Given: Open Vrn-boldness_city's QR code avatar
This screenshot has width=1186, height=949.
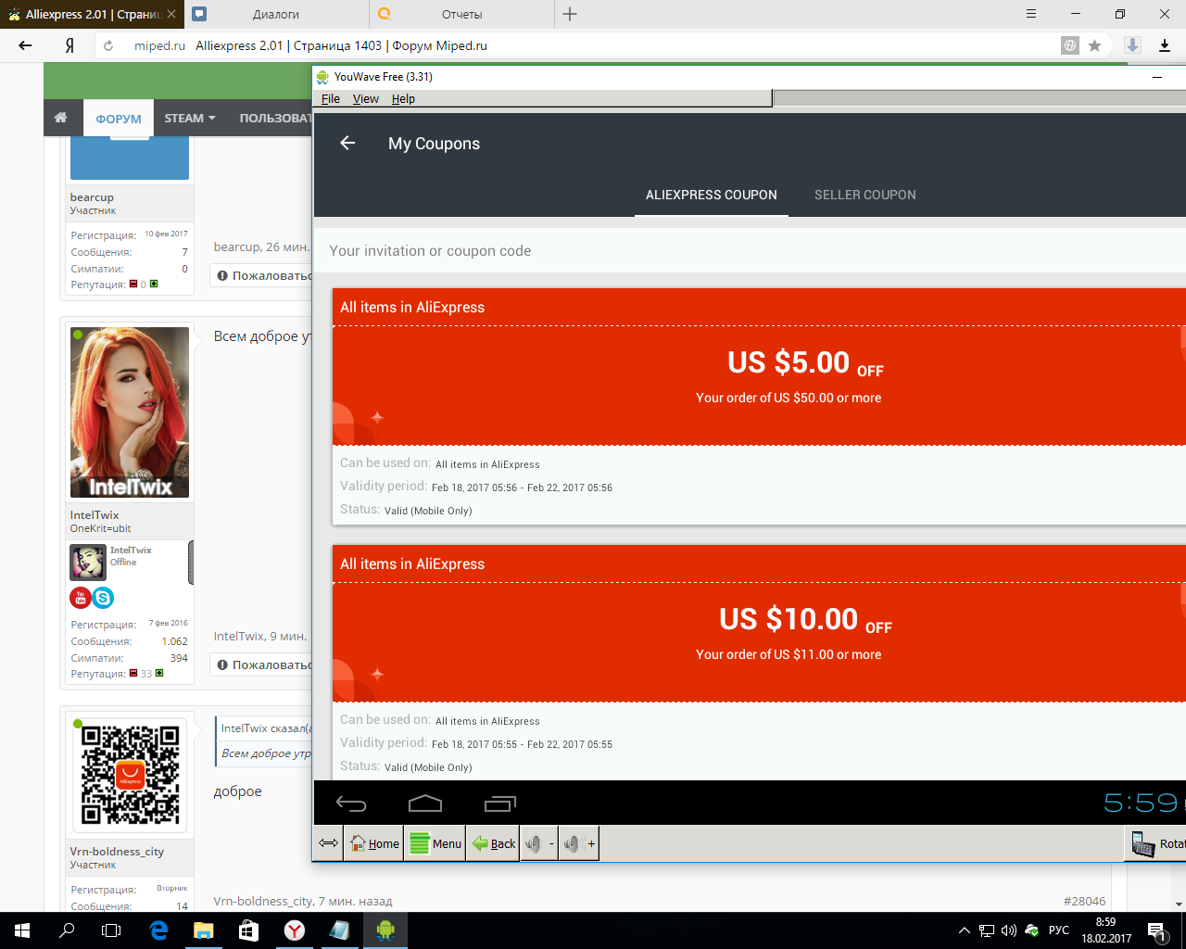Looking at the screenshot, I should pos(130,775).
